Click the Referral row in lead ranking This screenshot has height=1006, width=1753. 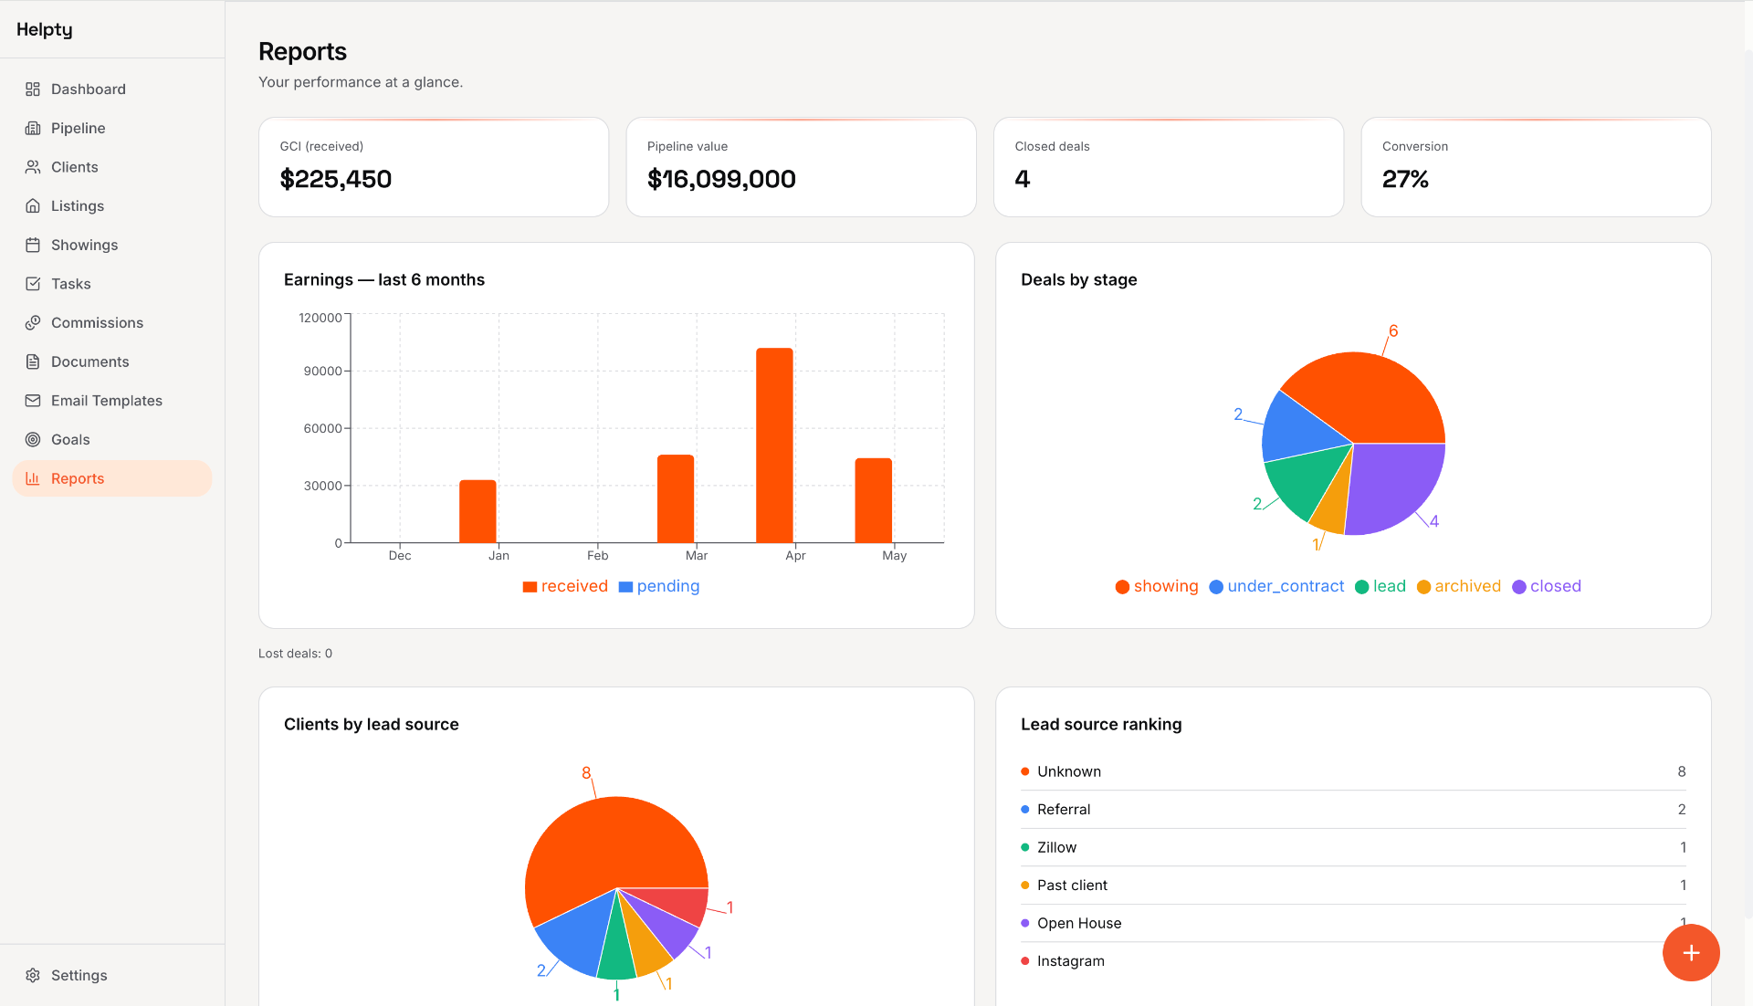[x=1353, y=810]
